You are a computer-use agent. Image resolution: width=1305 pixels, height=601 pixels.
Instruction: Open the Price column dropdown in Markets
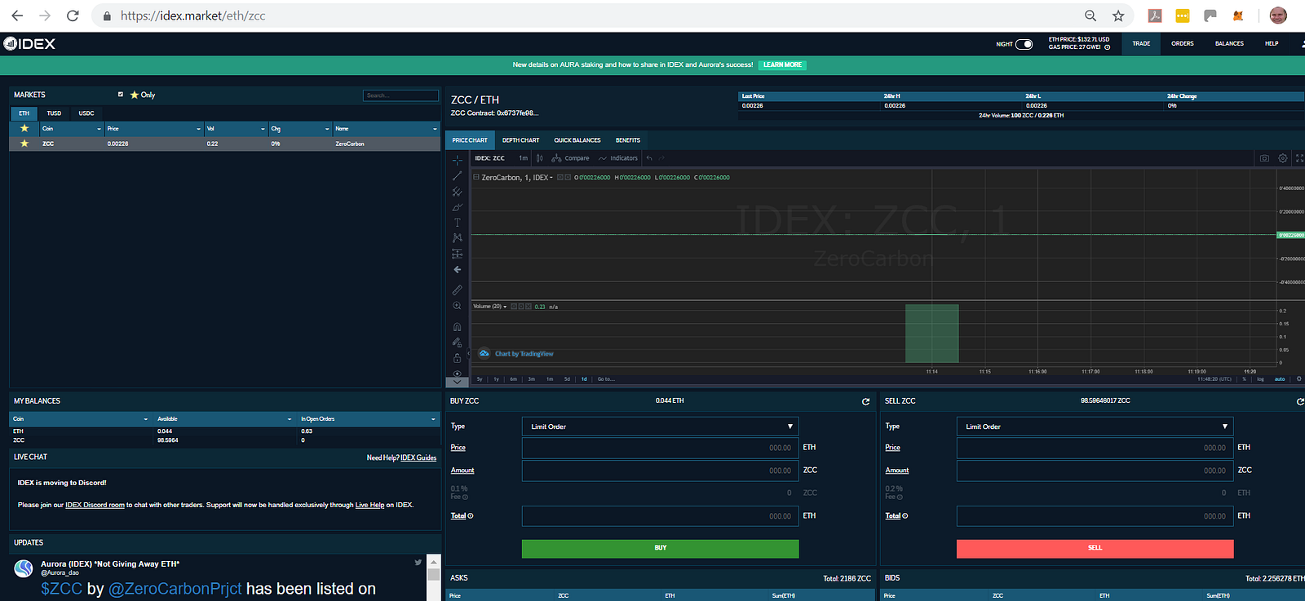tap(198, 129)
